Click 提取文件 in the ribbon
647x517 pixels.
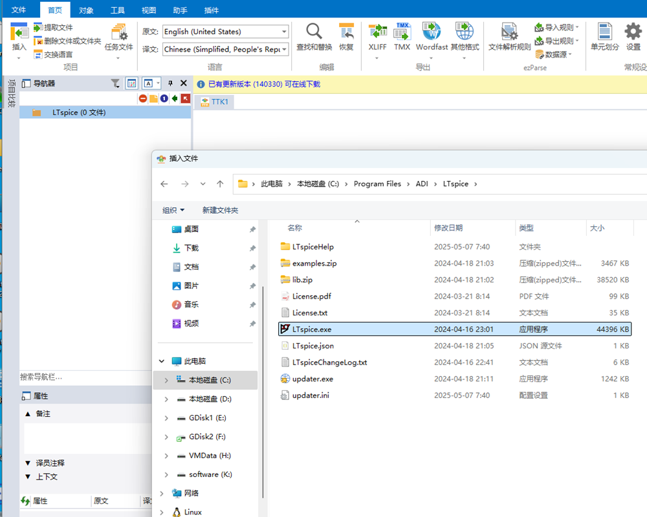tap(54, 28)
